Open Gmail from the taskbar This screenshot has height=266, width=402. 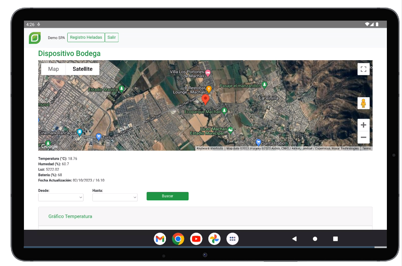pyautogui.click(x=160, y=239)
